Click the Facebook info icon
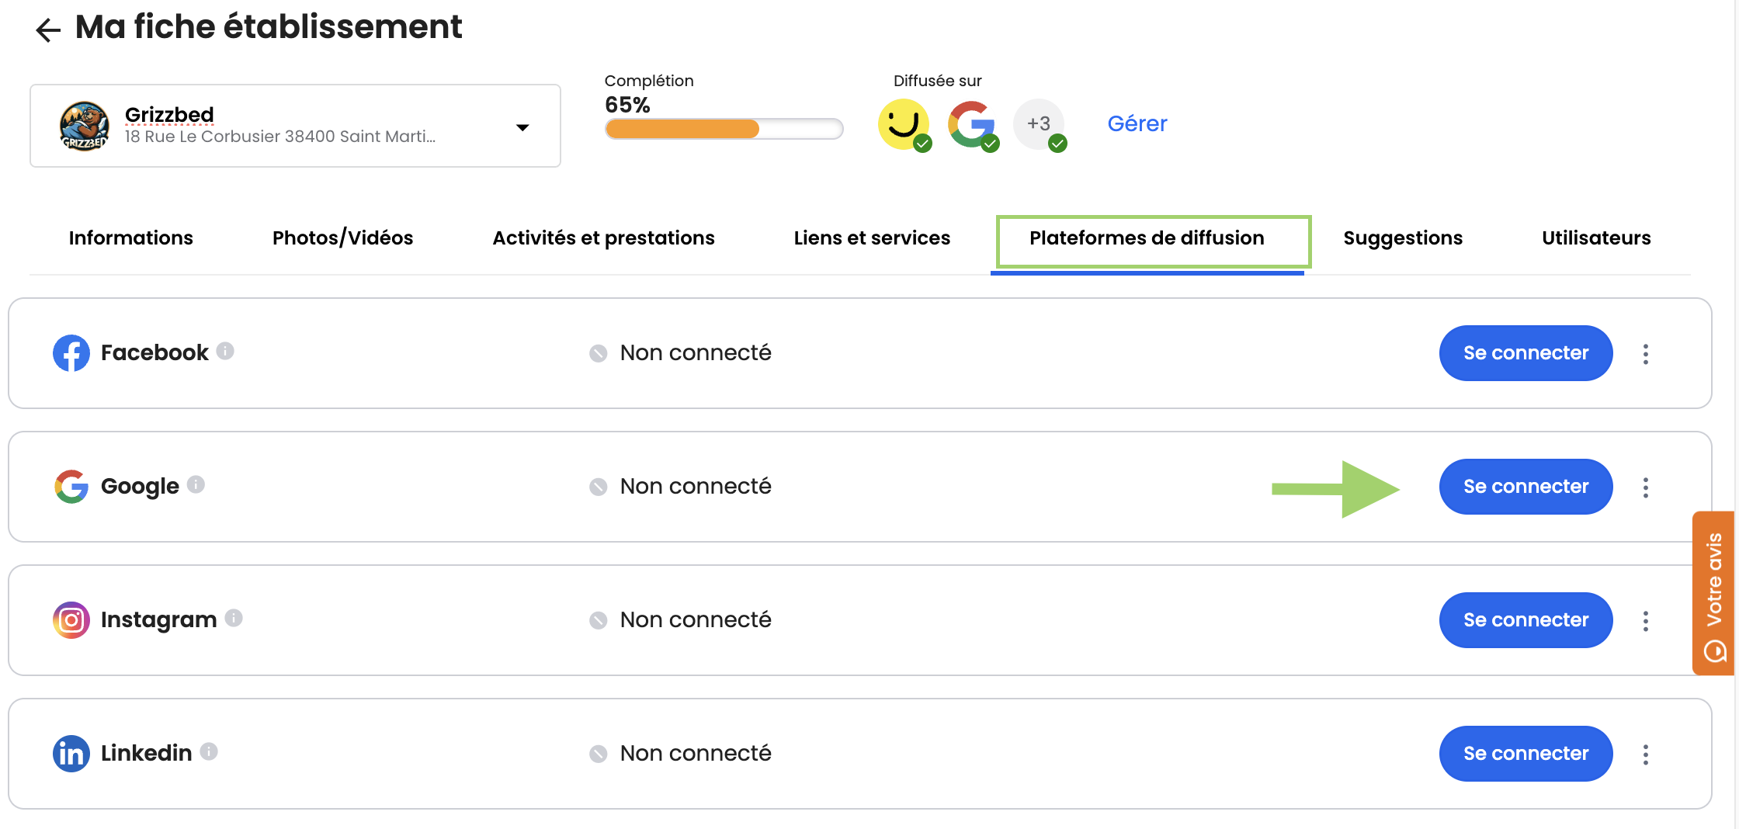This screenshot has width=1739, height=829. [x=225, y=351]
